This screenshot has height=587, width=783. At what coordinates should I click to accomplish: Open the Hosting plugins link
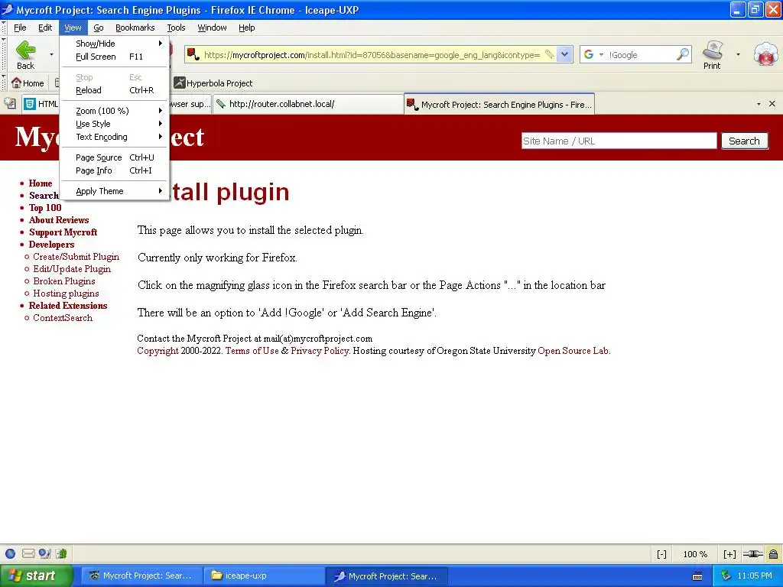[x=66, y=293]
